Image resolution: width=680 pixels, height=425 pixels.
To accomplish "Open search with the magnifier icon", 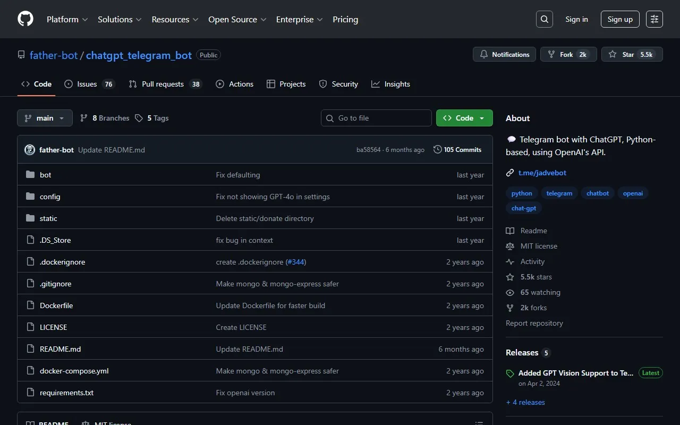I will click(x=545, y=19).
